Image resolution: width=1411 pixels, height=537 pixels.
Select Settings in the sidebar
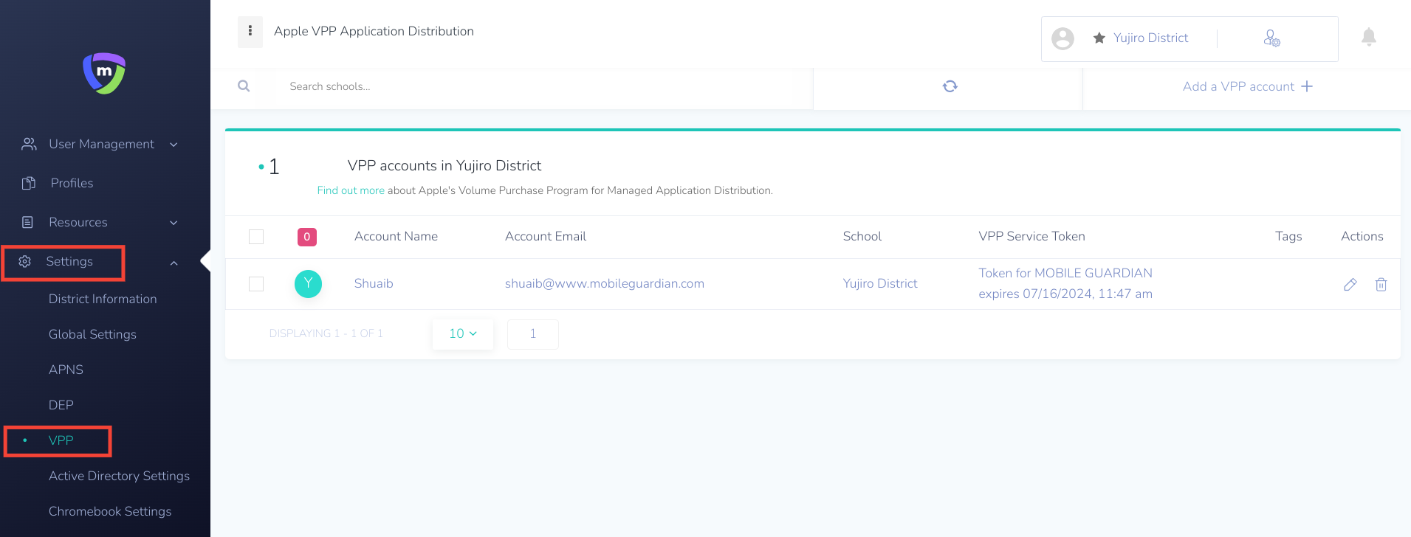69,261
